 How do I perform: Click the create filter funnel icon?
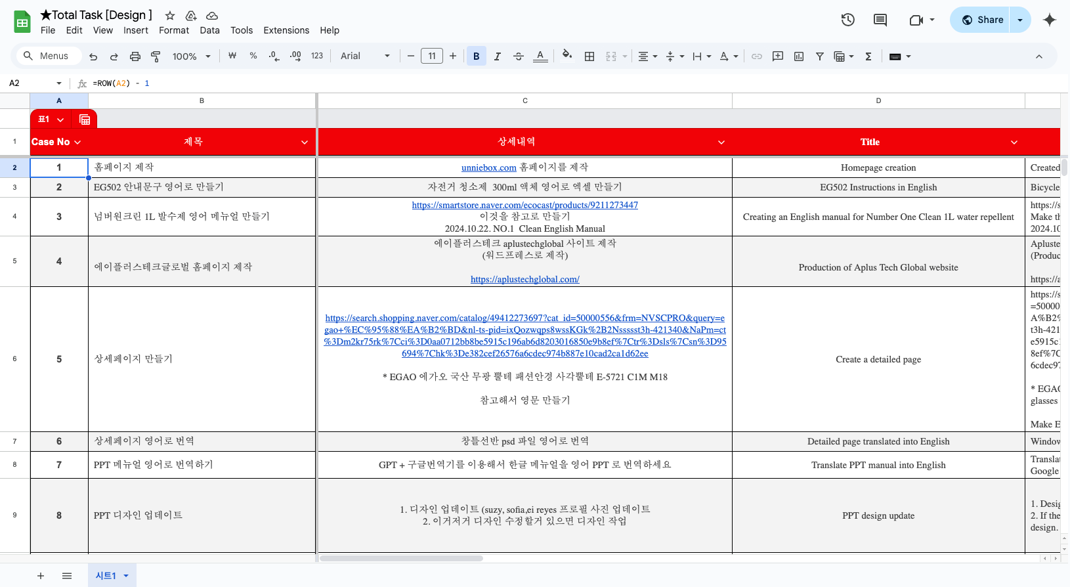coord(819,56)
